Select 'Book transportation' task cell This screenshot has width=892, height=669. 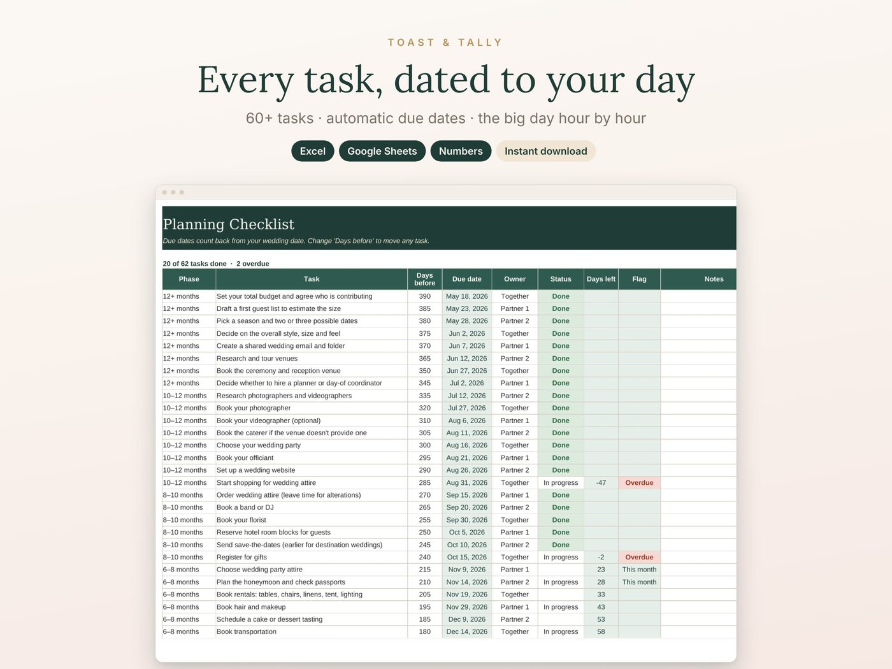[312, 632]
